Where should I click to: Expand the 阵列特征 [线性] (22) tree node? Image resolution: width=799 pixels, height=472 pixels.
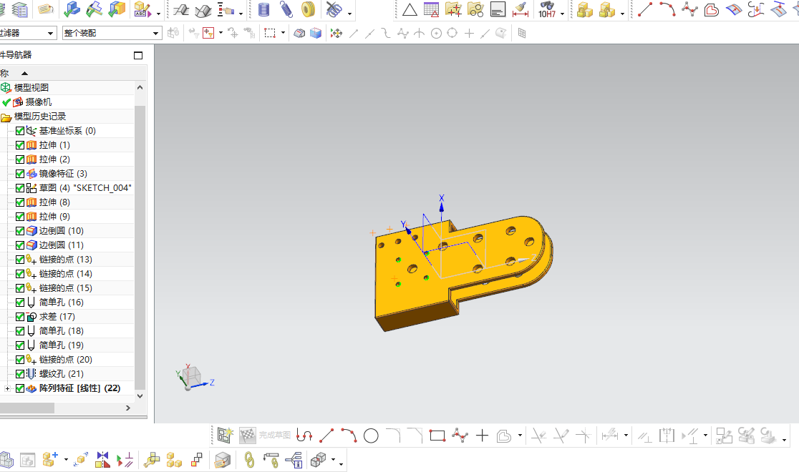(x=7, y=388)
